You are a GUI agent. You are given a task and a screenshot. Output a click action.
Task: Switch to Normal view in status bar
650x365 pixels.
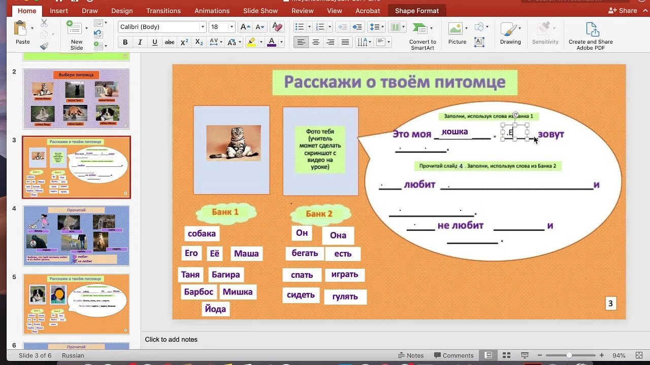(488, 355)
